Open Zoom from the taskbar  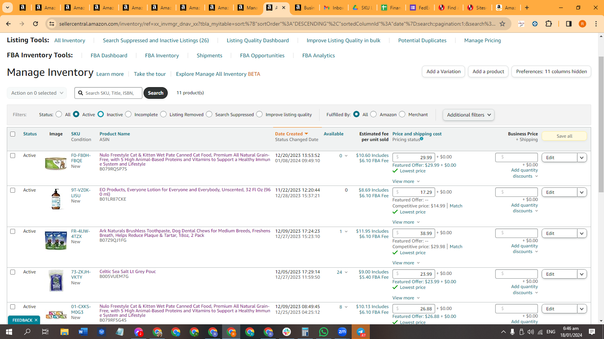click(342, 332)
